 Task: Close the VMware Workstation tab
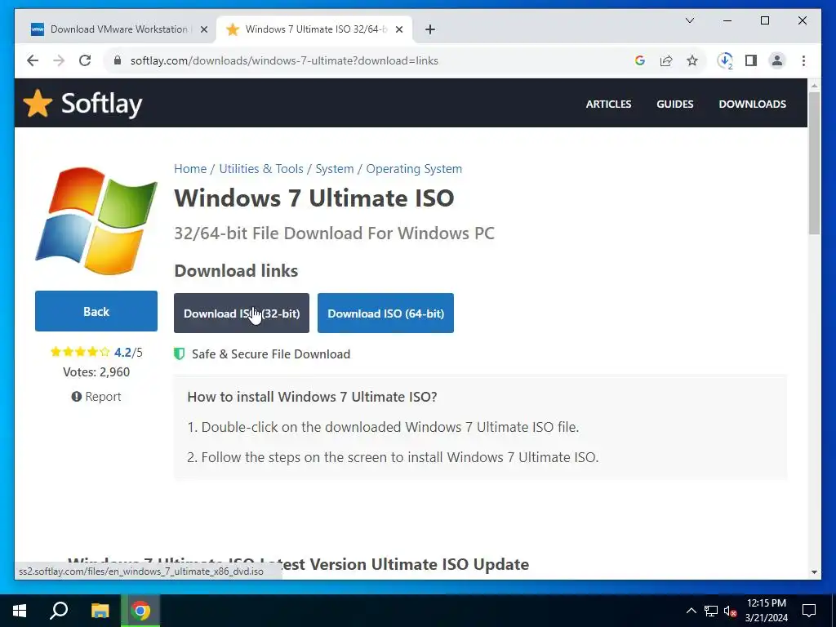click(x=203, y=29)
